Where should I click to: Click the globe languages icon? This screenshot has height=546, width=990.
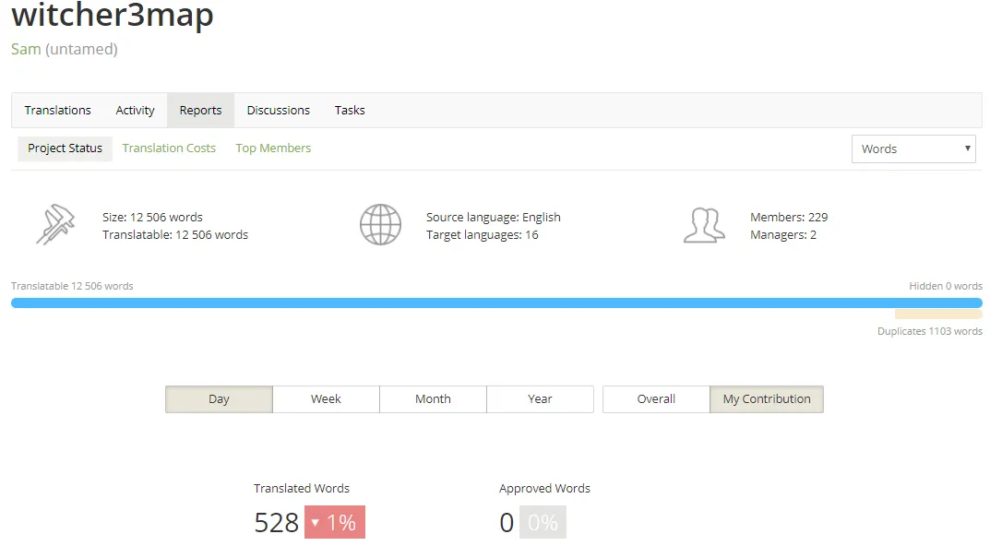pyautogui.click(x=380, y=225)
